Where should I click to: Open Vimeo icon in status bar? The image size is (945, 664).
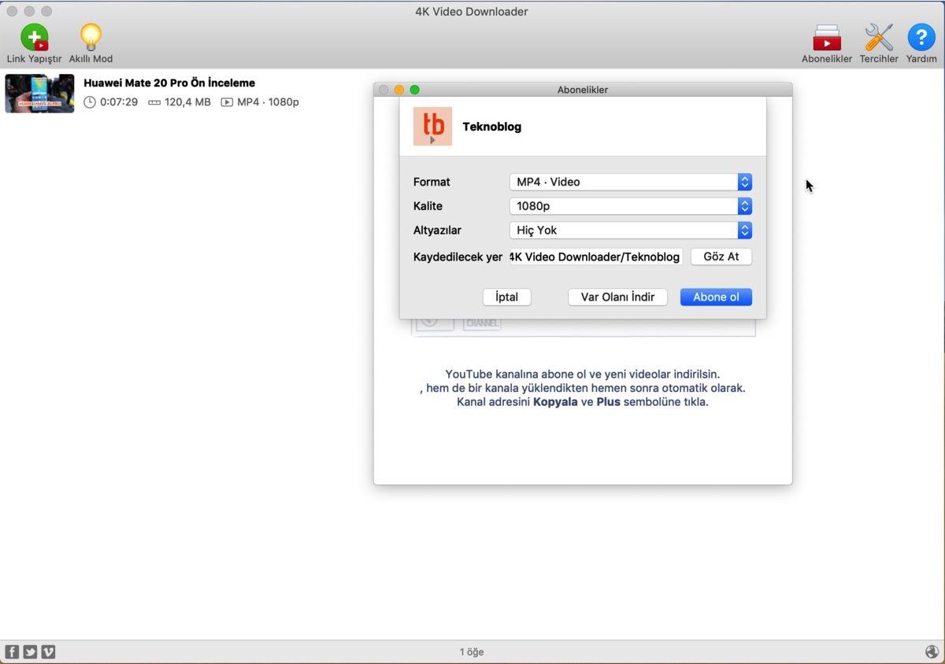(x=48, y=651)
